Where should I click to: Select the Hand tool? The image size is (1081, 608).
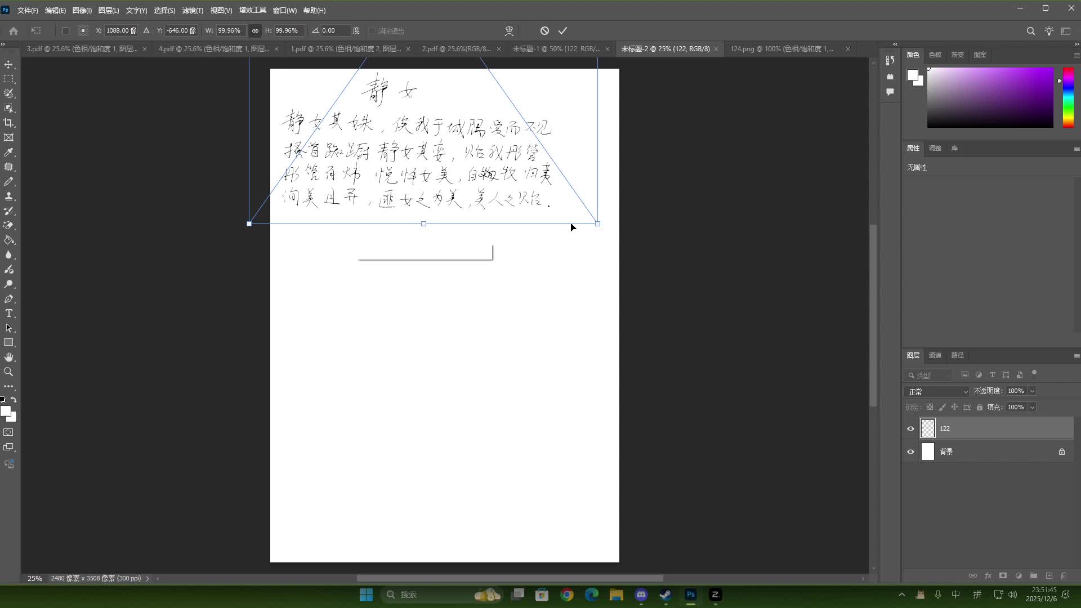(x=9, y=357)
